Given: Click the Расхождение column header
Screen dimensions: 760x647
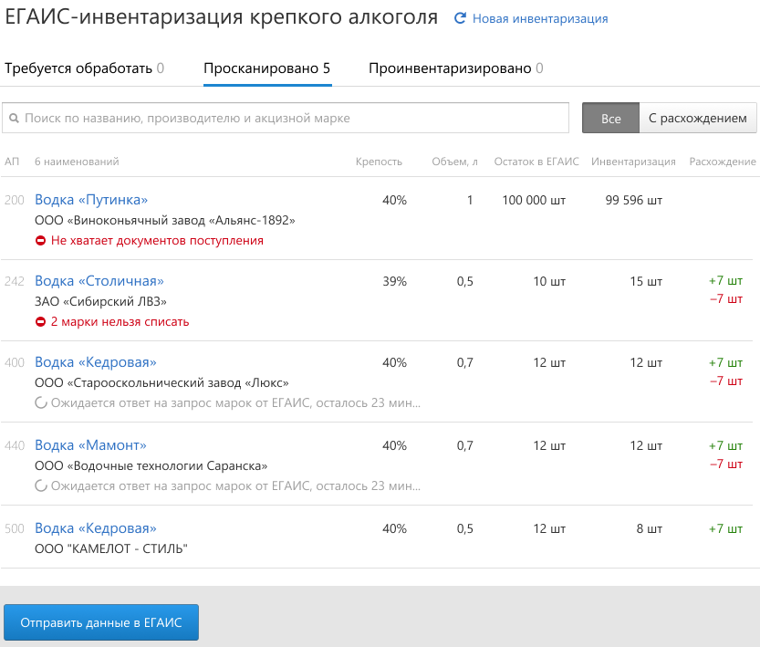Looking at the screenshot, I should coord(723,162).
